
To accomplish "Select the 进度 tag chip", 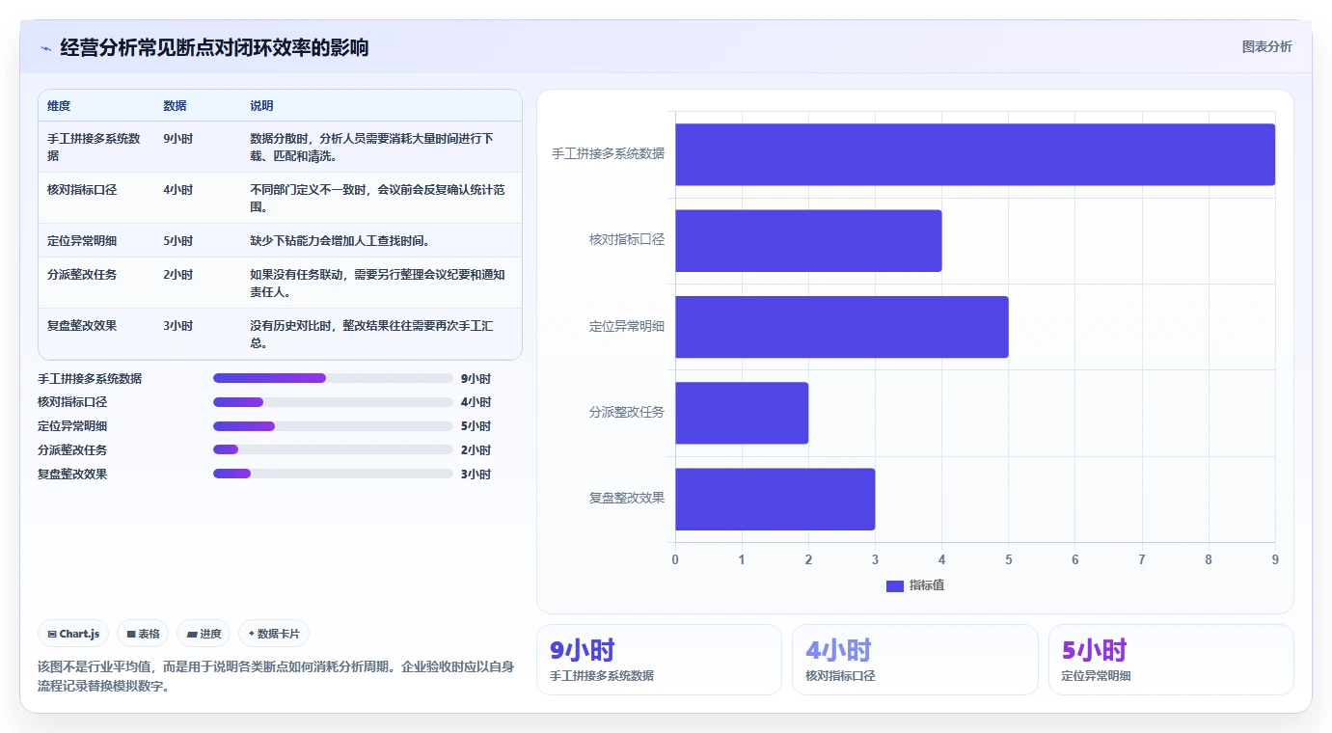I will point(204,634).
